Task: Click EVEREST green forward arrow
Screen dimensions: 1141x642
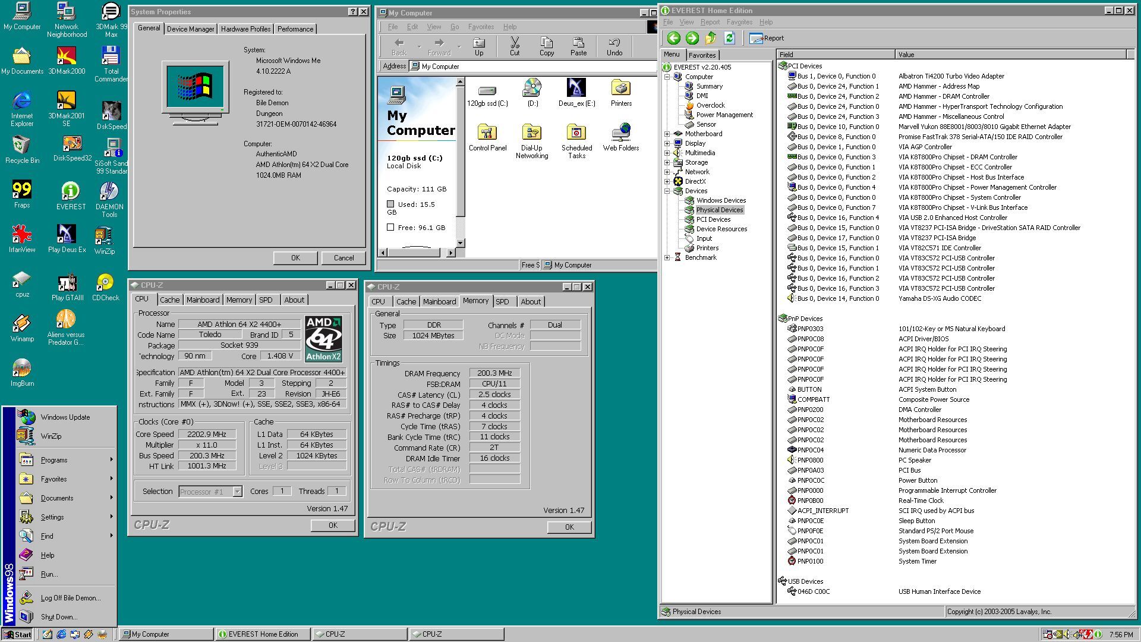Action: tap(692, 38)
